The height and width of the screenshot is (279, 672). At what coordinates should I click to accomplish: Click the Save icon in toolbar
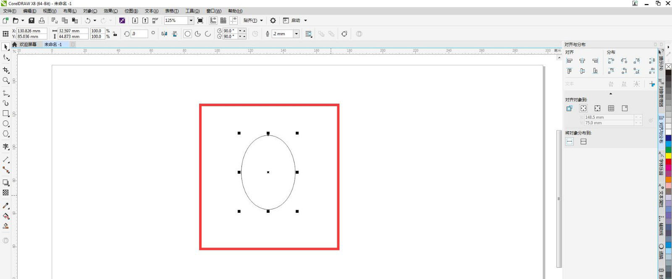31,21
